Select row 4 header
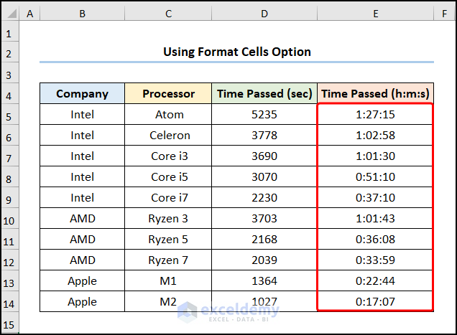This screenshot has height=335, width=457. click(x=9, y=94)
